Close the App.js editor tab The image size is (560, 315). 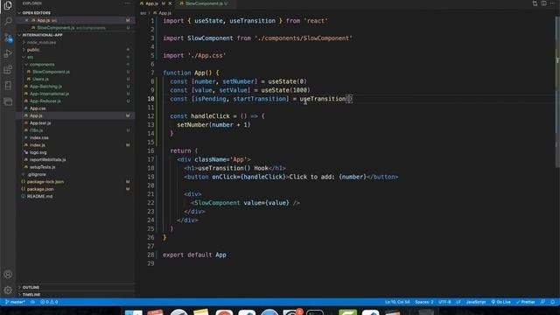tap(170, 3)
